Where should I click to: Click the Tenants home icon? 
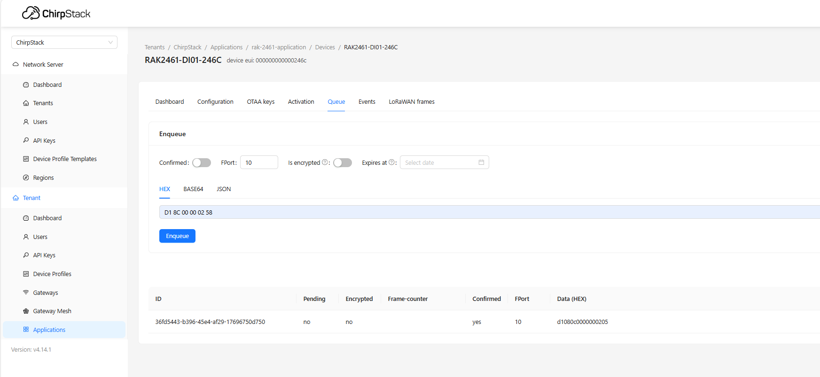pyautogui.click(x=26, y=103)
